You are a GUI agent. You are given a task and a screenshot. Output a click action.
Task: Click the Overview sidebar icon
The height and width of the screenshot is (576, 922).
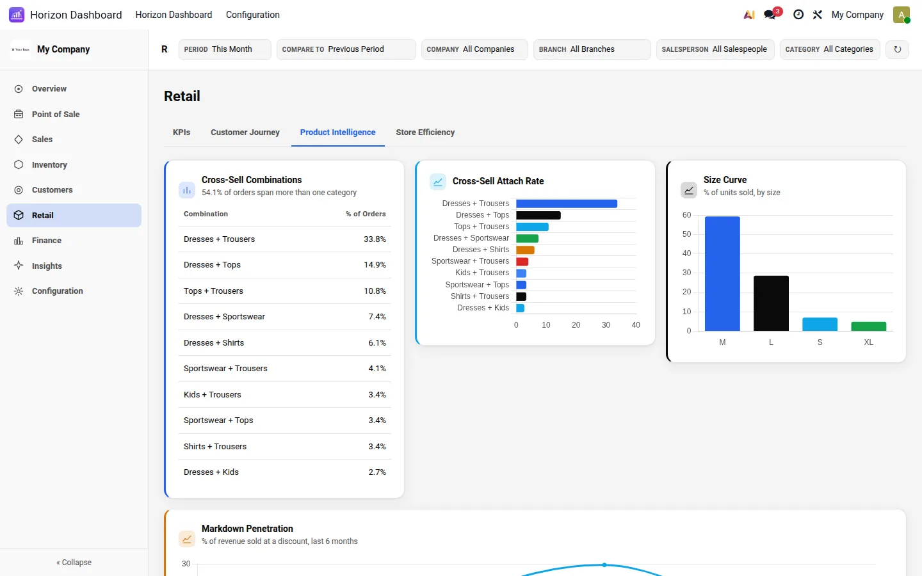coord(19,89)
